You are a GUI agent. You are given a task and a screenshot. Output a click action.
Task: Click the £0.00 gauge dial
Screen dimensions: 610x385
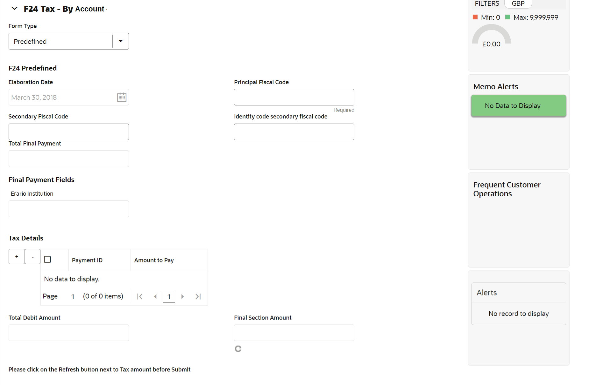[x=491, y=37]
